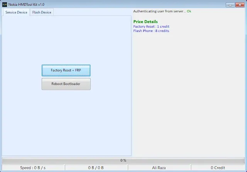Click the Reboot Bootloader button
247x172 pixels.
66,84
